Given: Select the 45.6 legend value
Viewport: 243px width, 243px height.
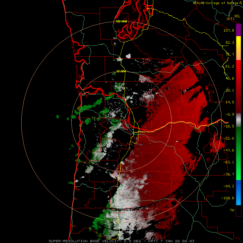Looking at the screenshot, I should (230, 78).
